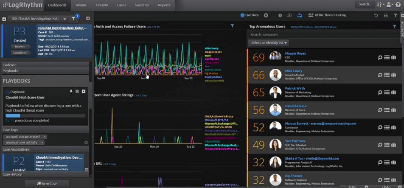Click the refresh/undo arrow icon
The image size is (404, 188).
376,15
